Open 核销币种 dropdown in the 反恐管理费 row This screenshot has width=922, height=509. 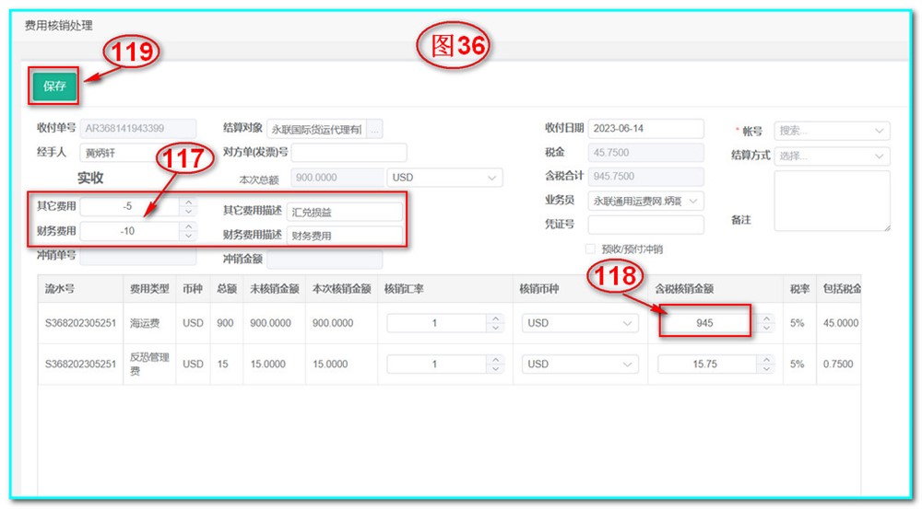click(x=580, y=364)
